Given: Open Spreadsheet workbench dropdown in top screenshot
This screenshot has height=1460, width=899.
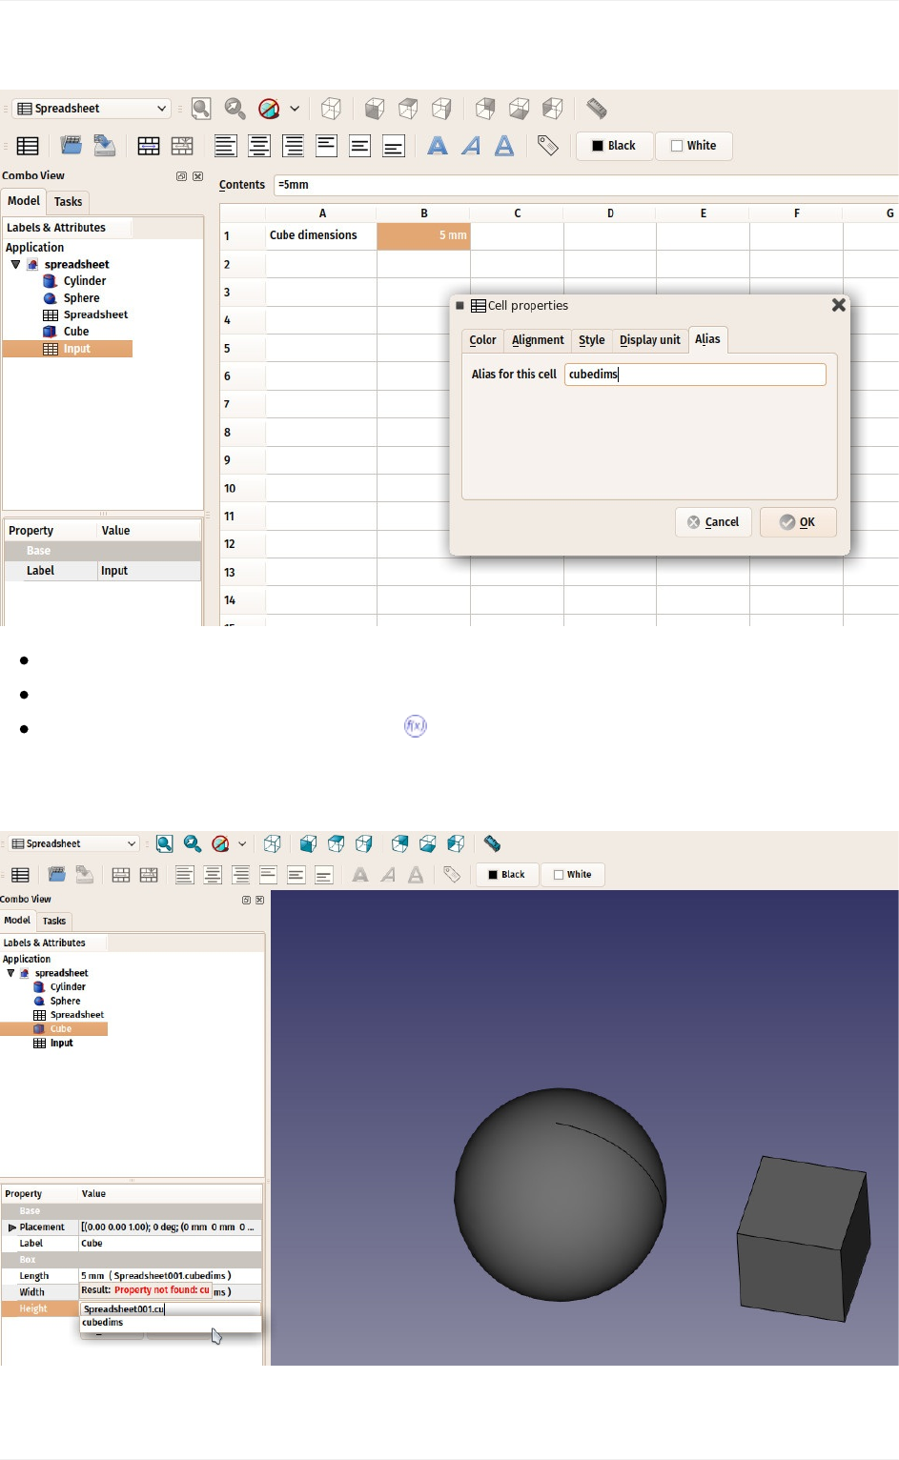Looking at the screenshot, I should click(x=93, y=109).
